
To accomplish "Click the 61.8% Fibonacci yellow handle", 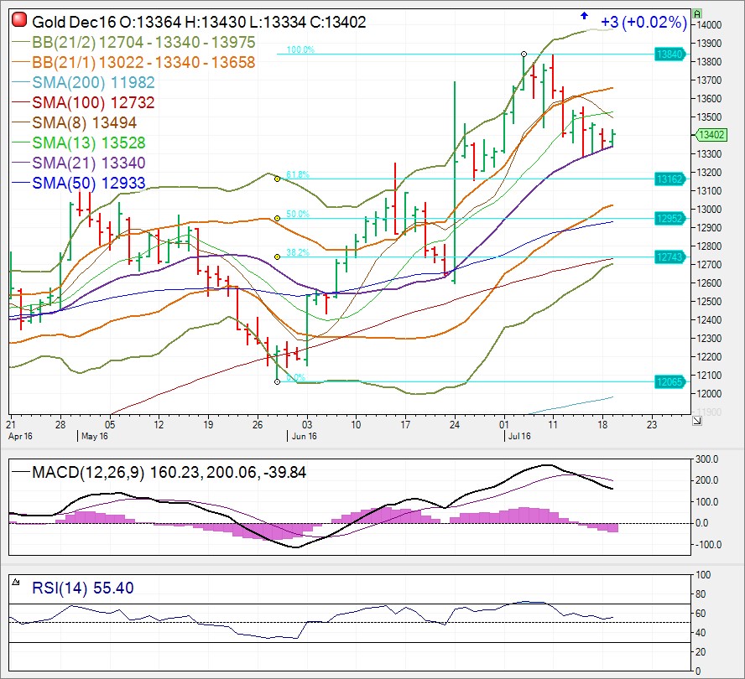I will click(x=277, y=179).
